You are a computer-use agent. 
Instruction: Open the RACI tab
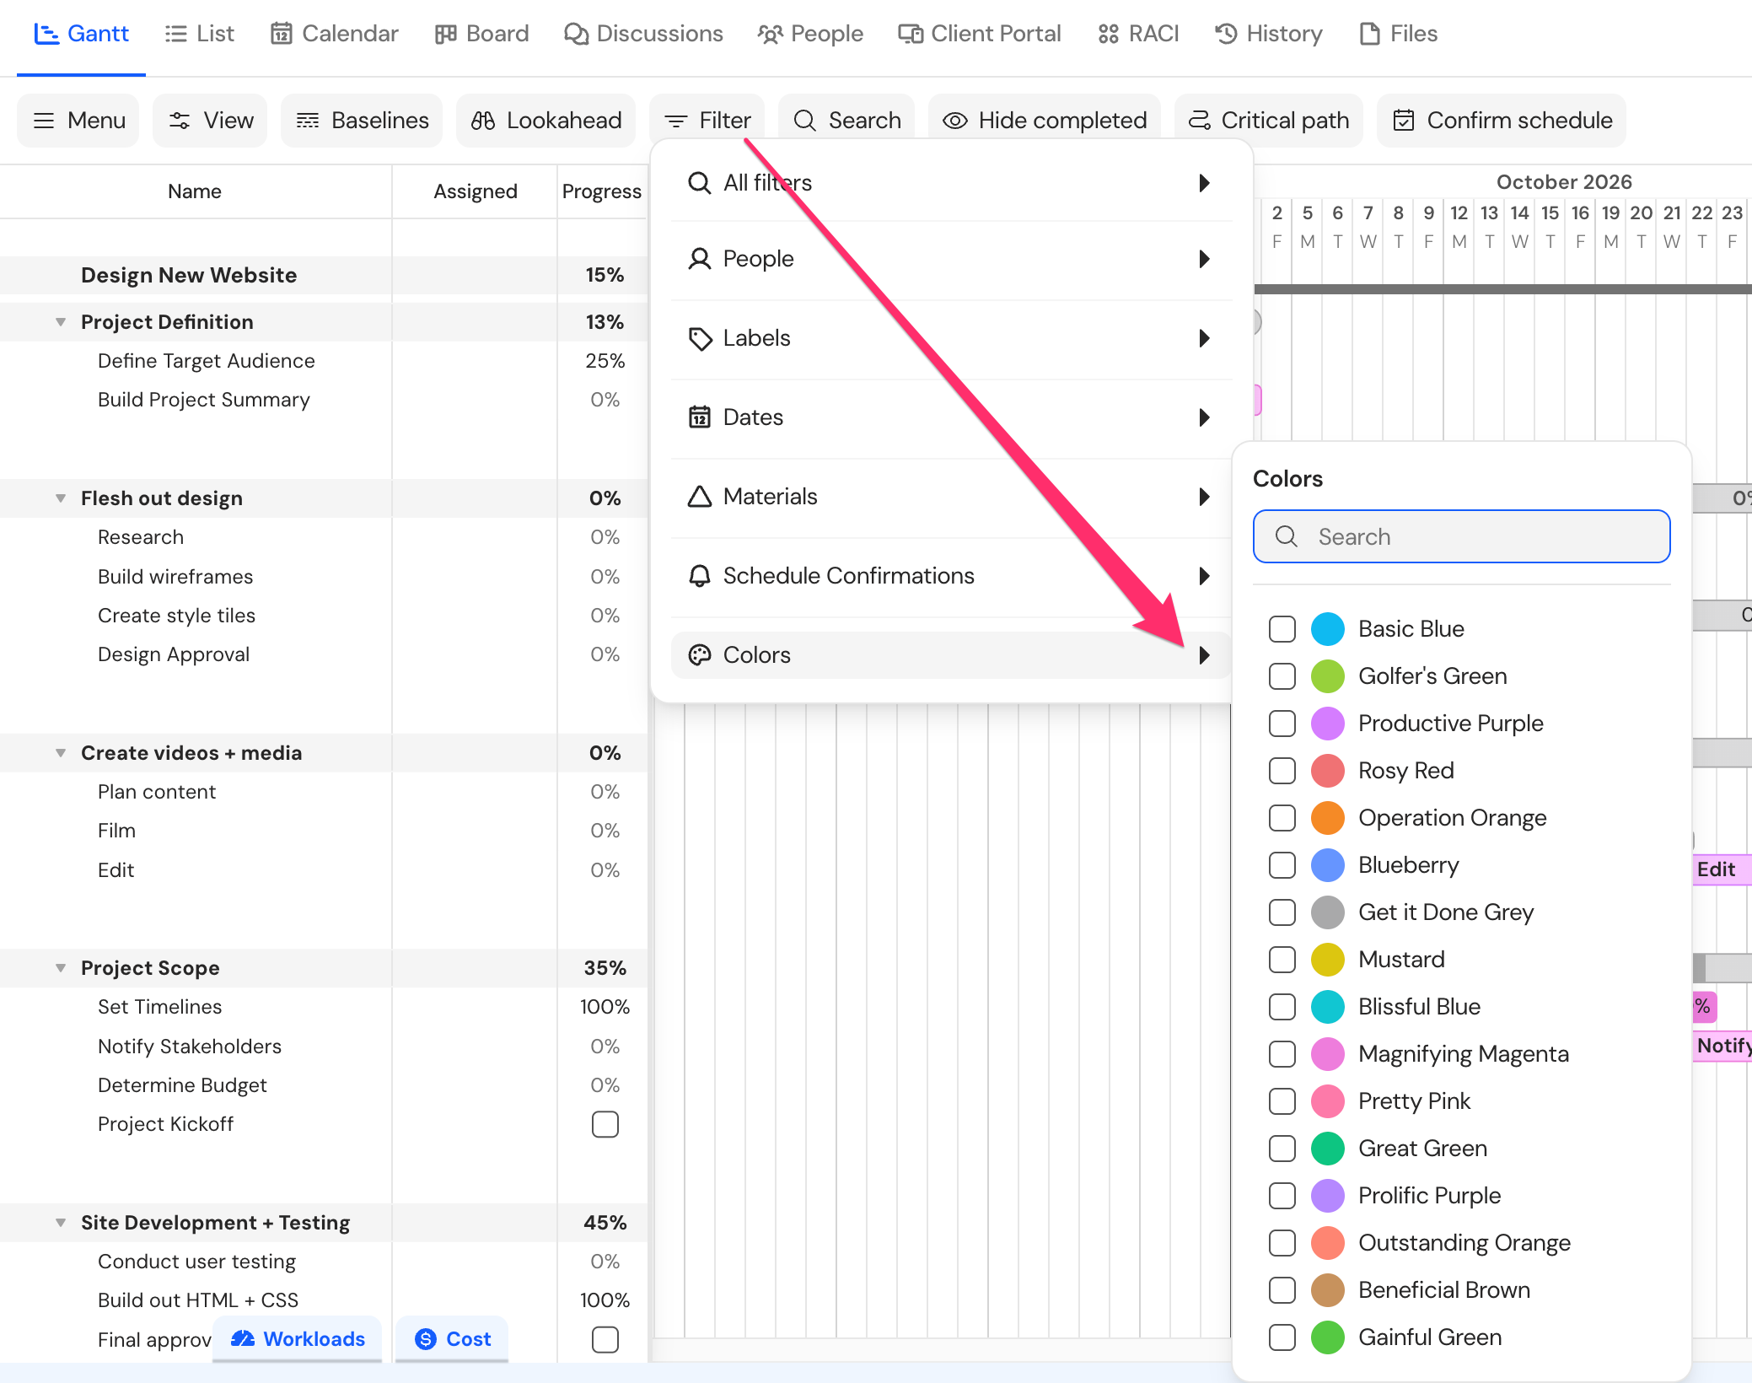coord(1138,34)
